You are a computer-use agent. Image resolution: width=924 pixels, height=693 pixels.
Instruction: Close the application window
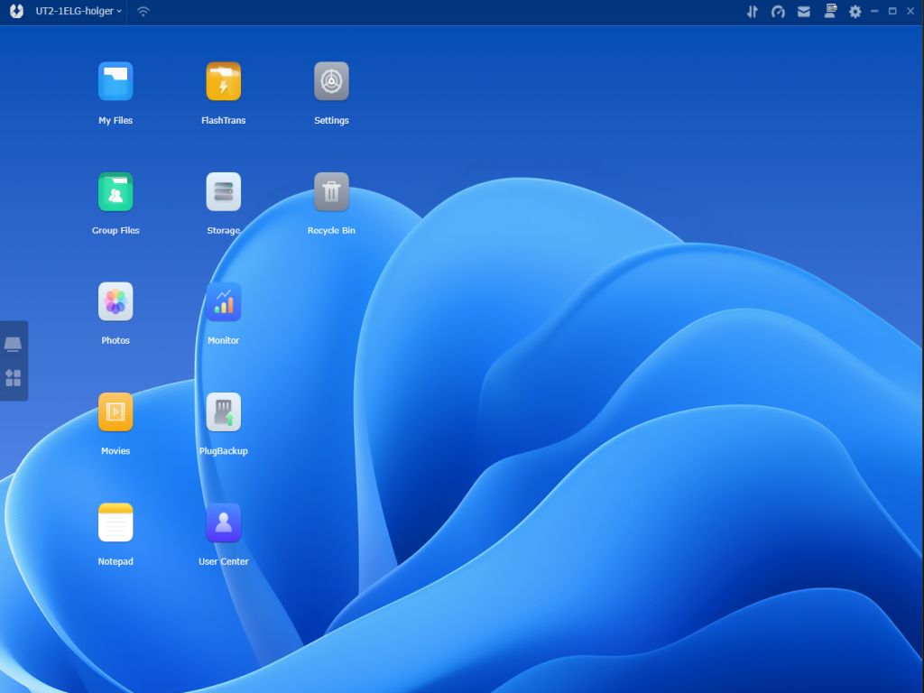[910, 11]
